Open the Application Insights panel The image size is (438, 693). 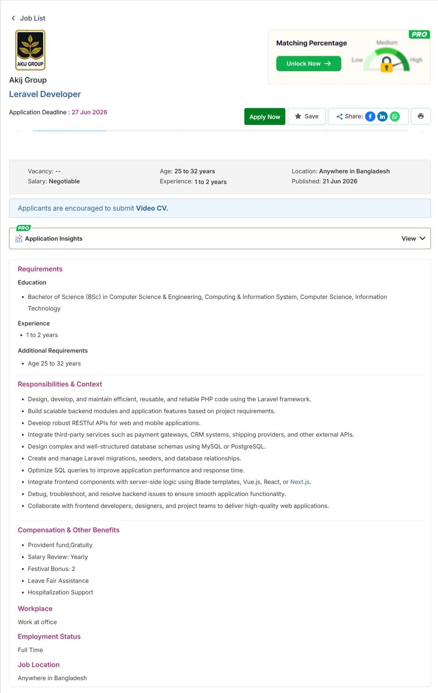(x=220, y=238)
